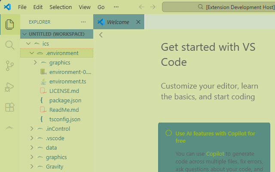Viewport: 275px width, 172px height.
Task: Open the Extensions view icon
Action: tap(9, 107)
